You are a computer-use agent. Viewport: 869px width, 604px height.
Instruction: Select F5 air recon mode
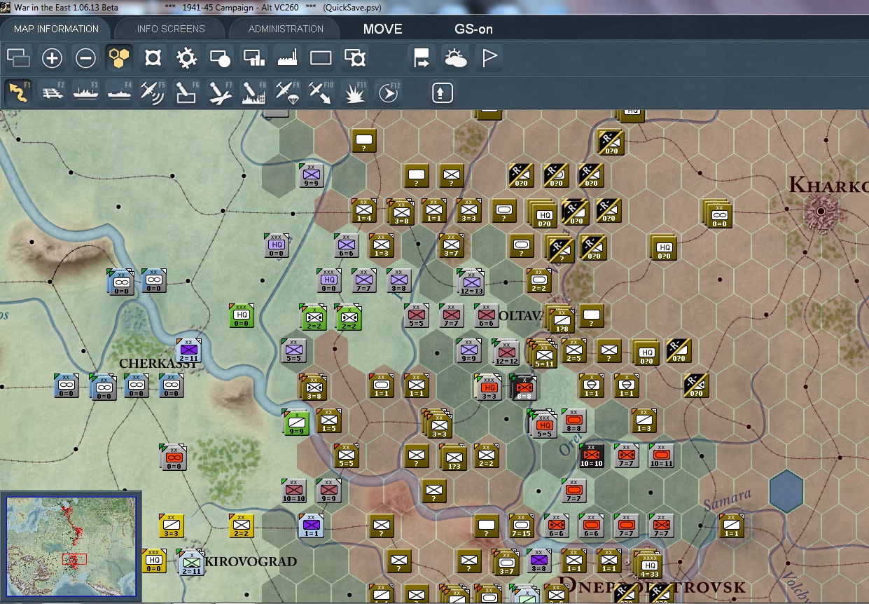[x=153, y=92]
